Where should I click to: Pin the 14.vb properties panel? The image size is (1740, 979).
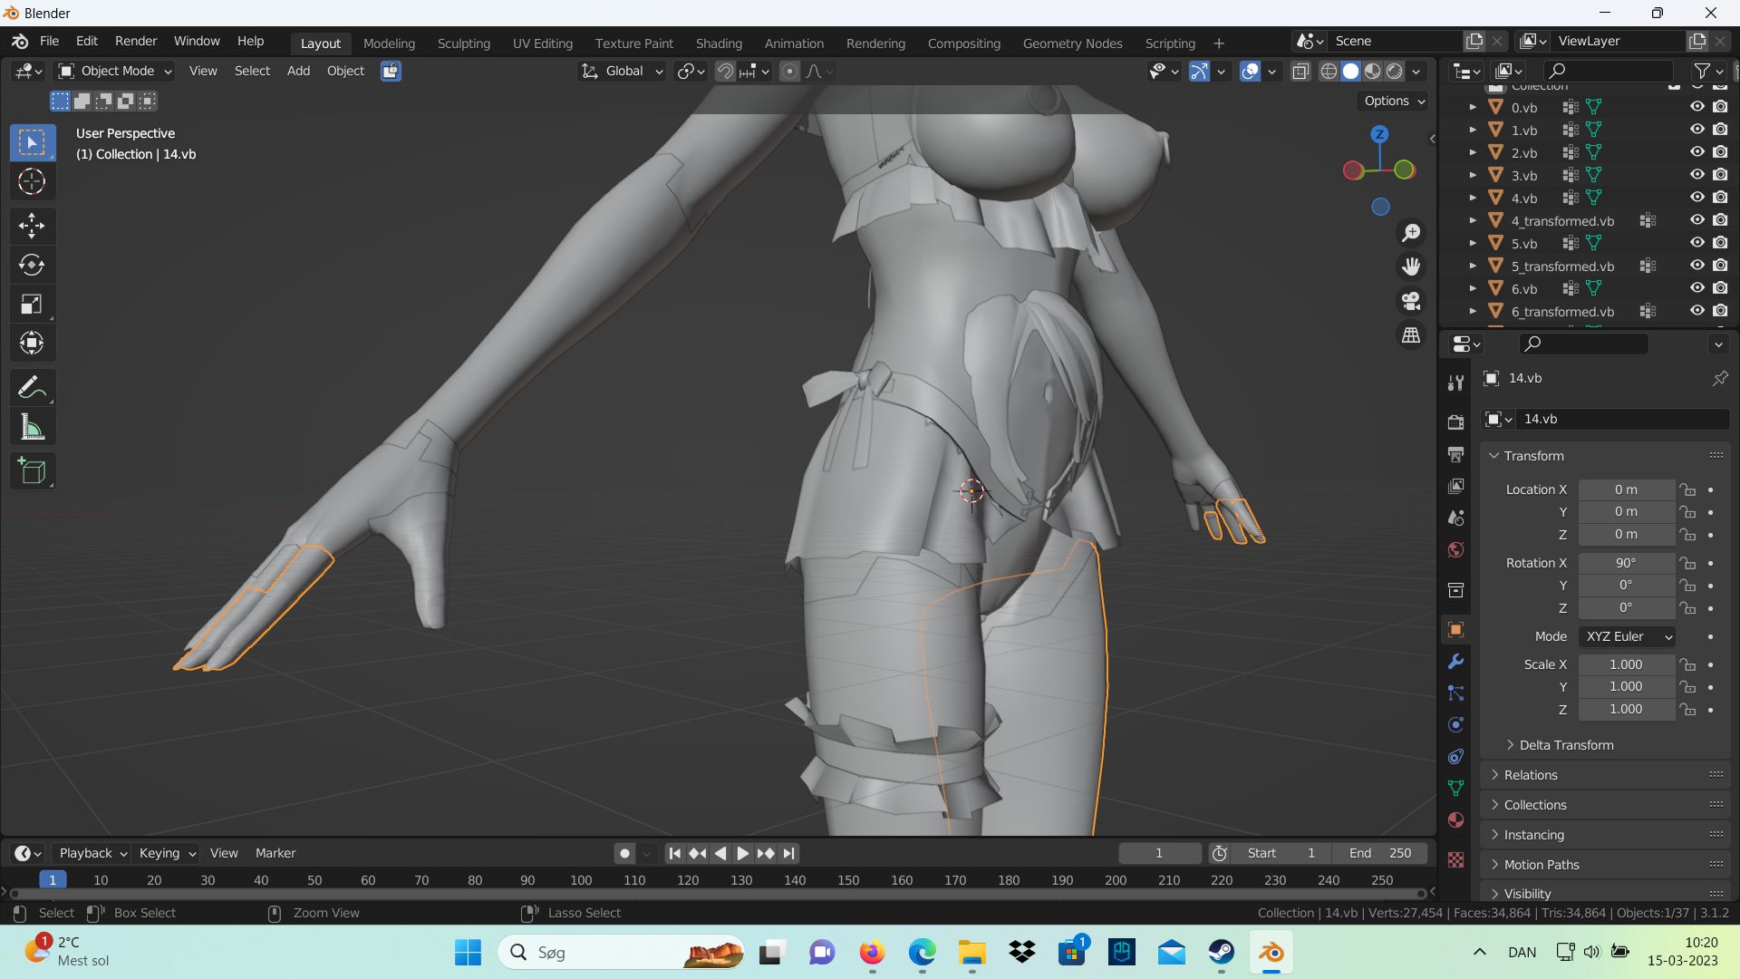pyautogui.click(x=1720, y=379)
